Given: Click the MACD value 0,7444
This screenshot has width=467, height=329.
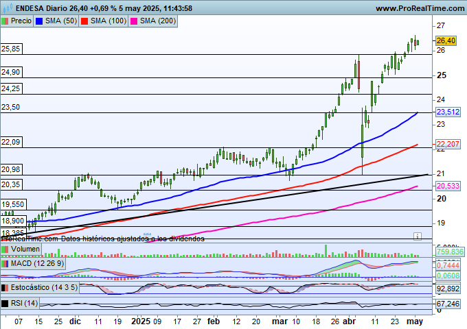Looking at the screenshot, I should [448, 265].
